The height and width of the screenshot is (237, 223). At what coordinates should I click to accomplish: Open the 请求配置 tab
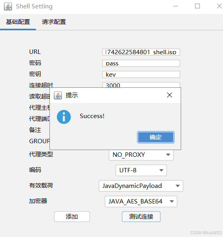[54, 22]
